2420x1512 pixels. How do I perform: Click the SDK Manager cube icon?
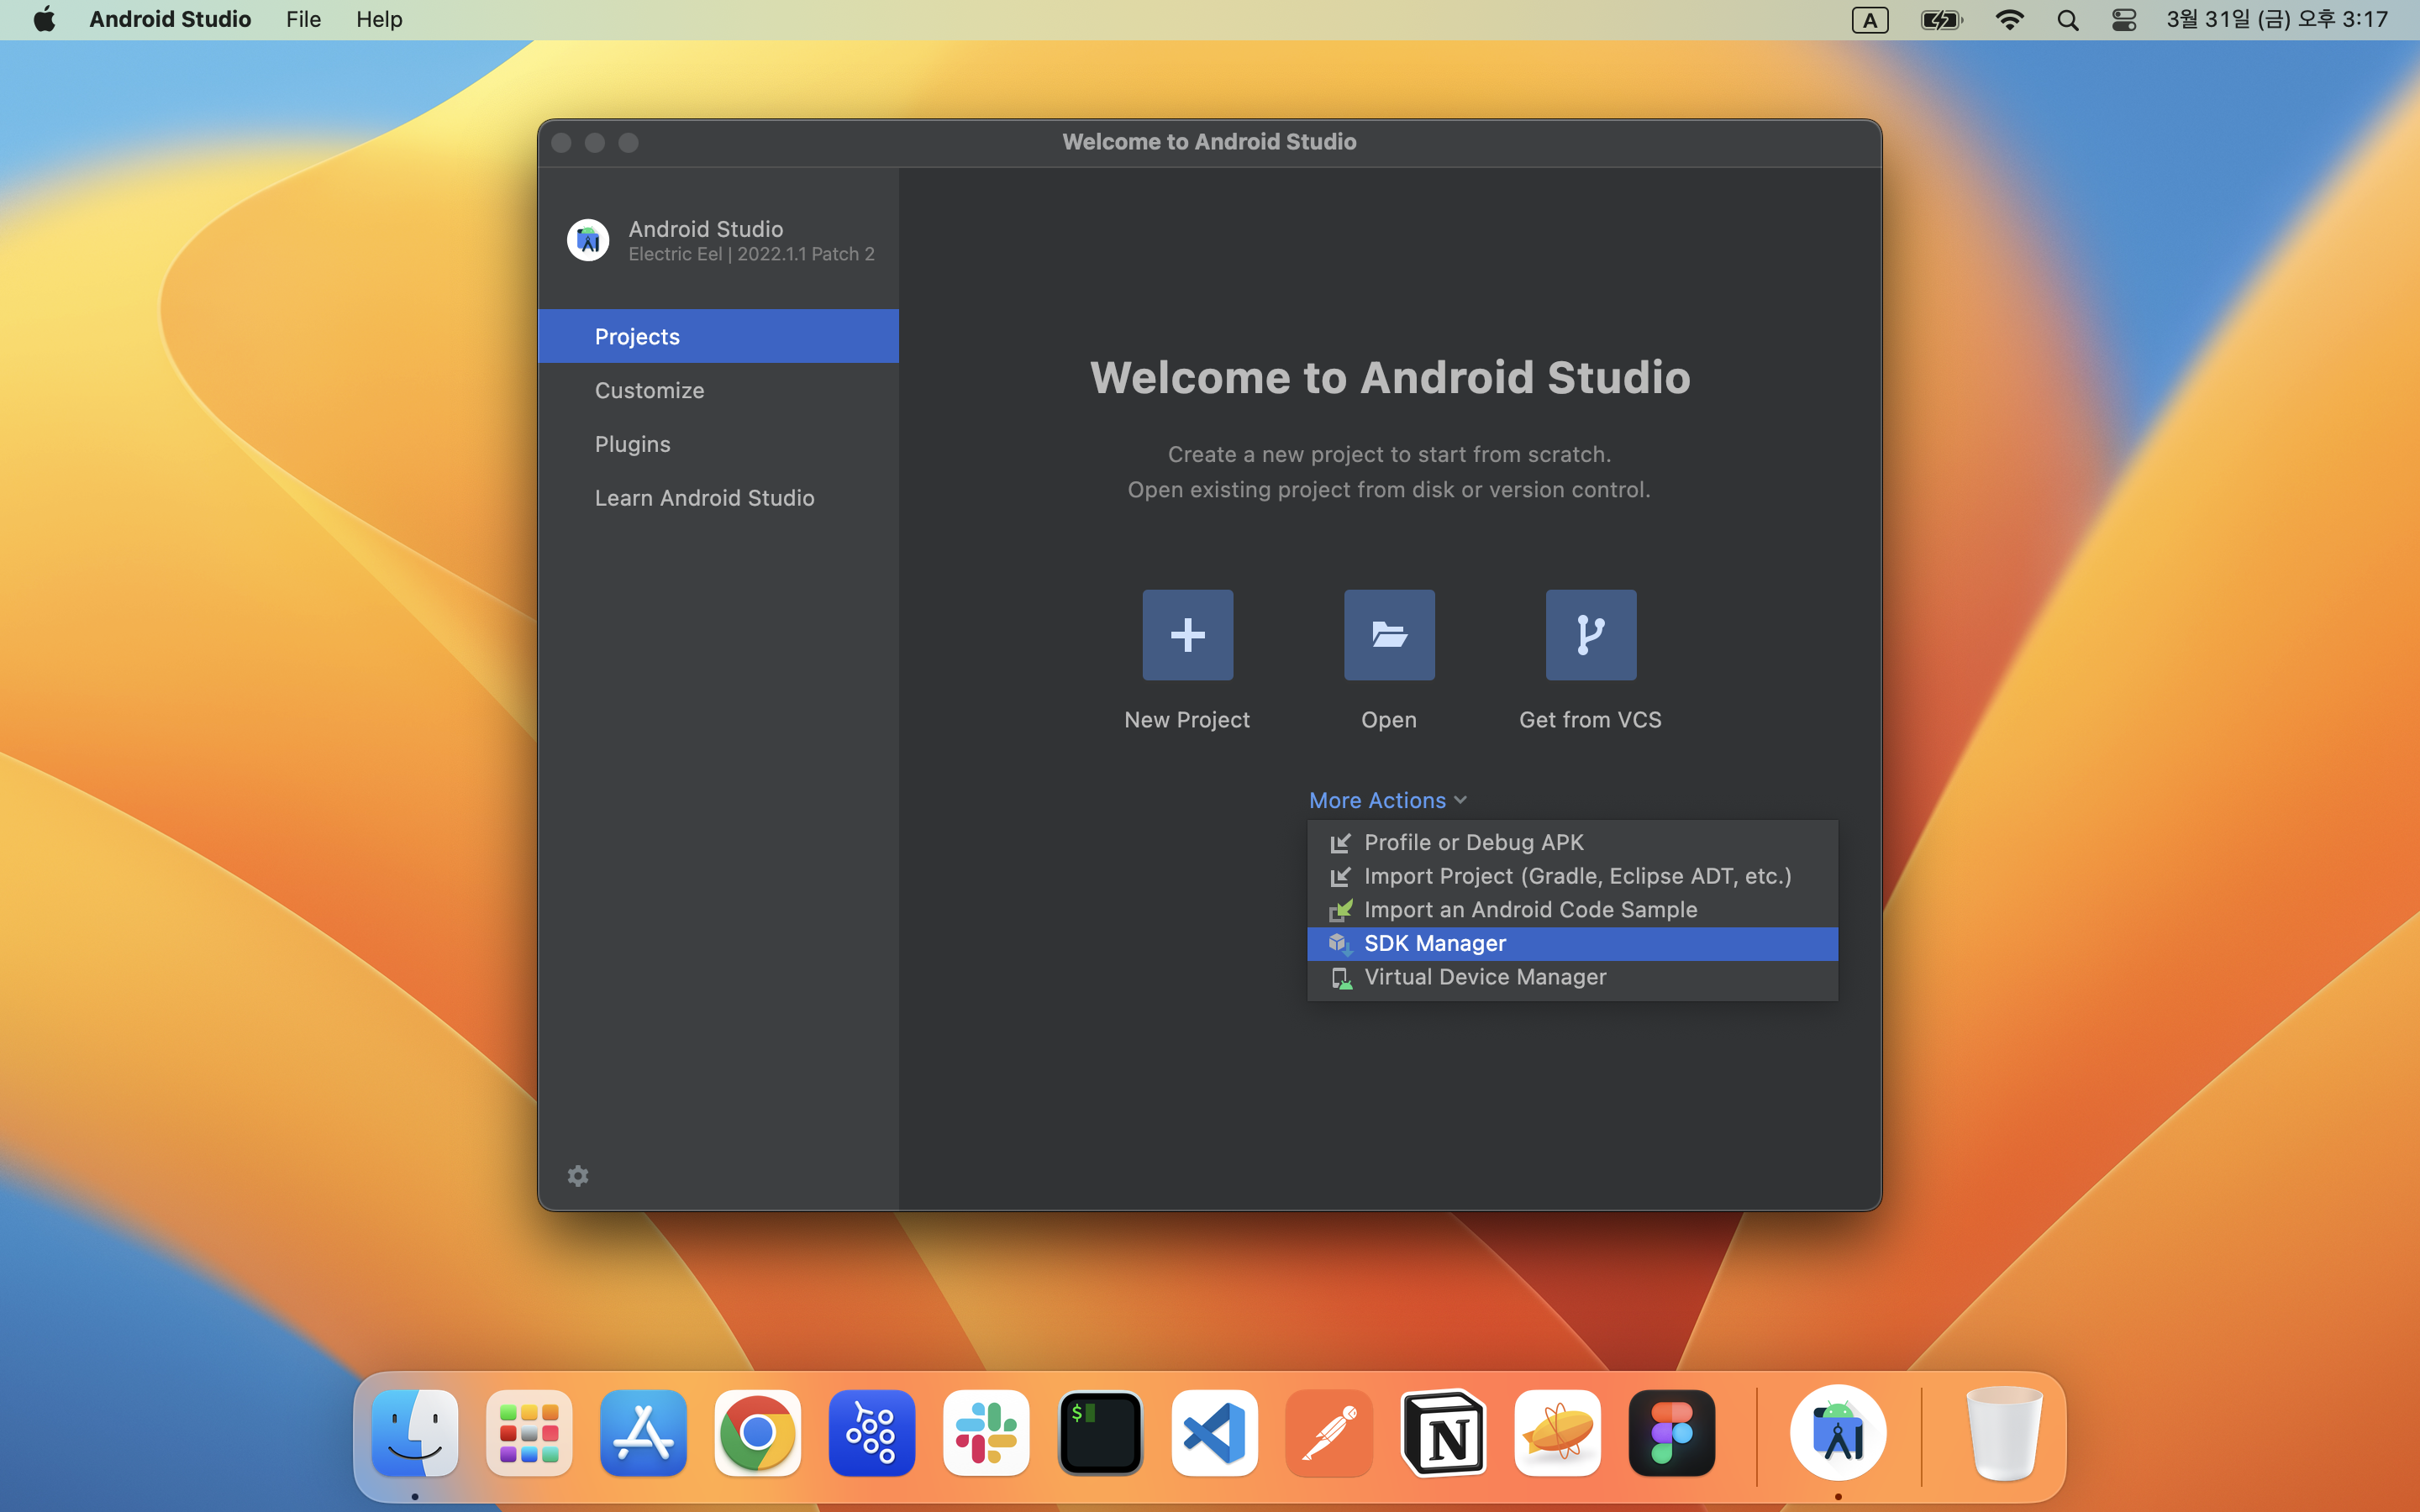[x=1341, y=944]
